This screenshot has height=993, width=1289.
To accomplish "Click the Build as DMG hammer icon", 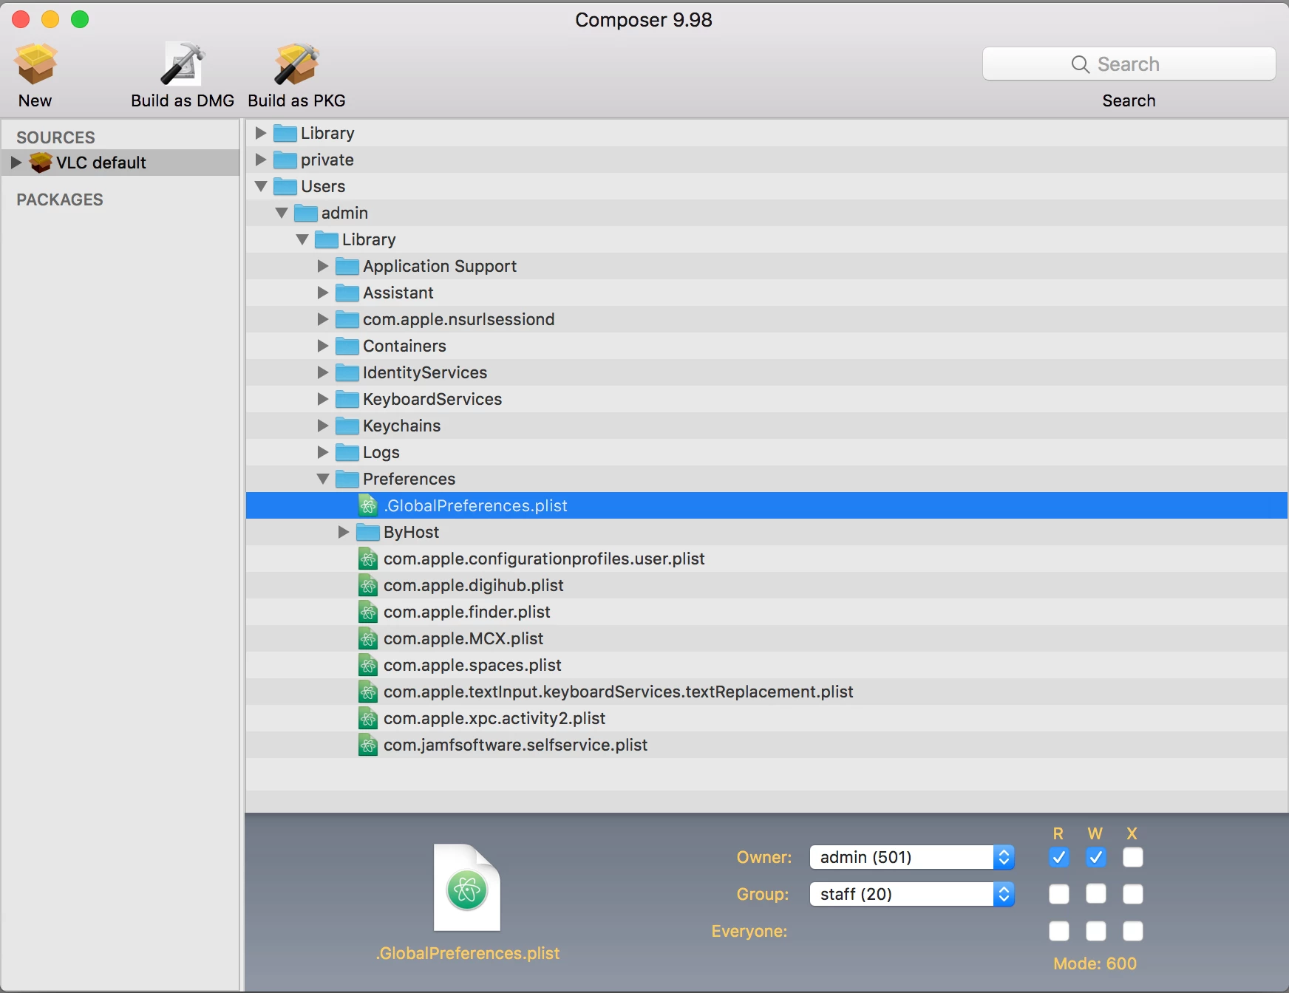I will point(183,63).
